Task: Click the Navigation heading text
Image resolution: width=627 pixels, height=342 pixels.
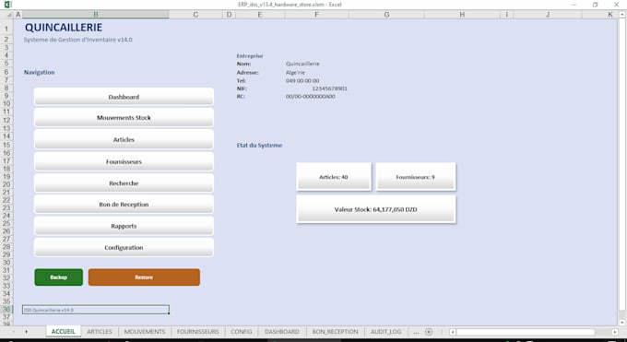Action: pos(39,72)
